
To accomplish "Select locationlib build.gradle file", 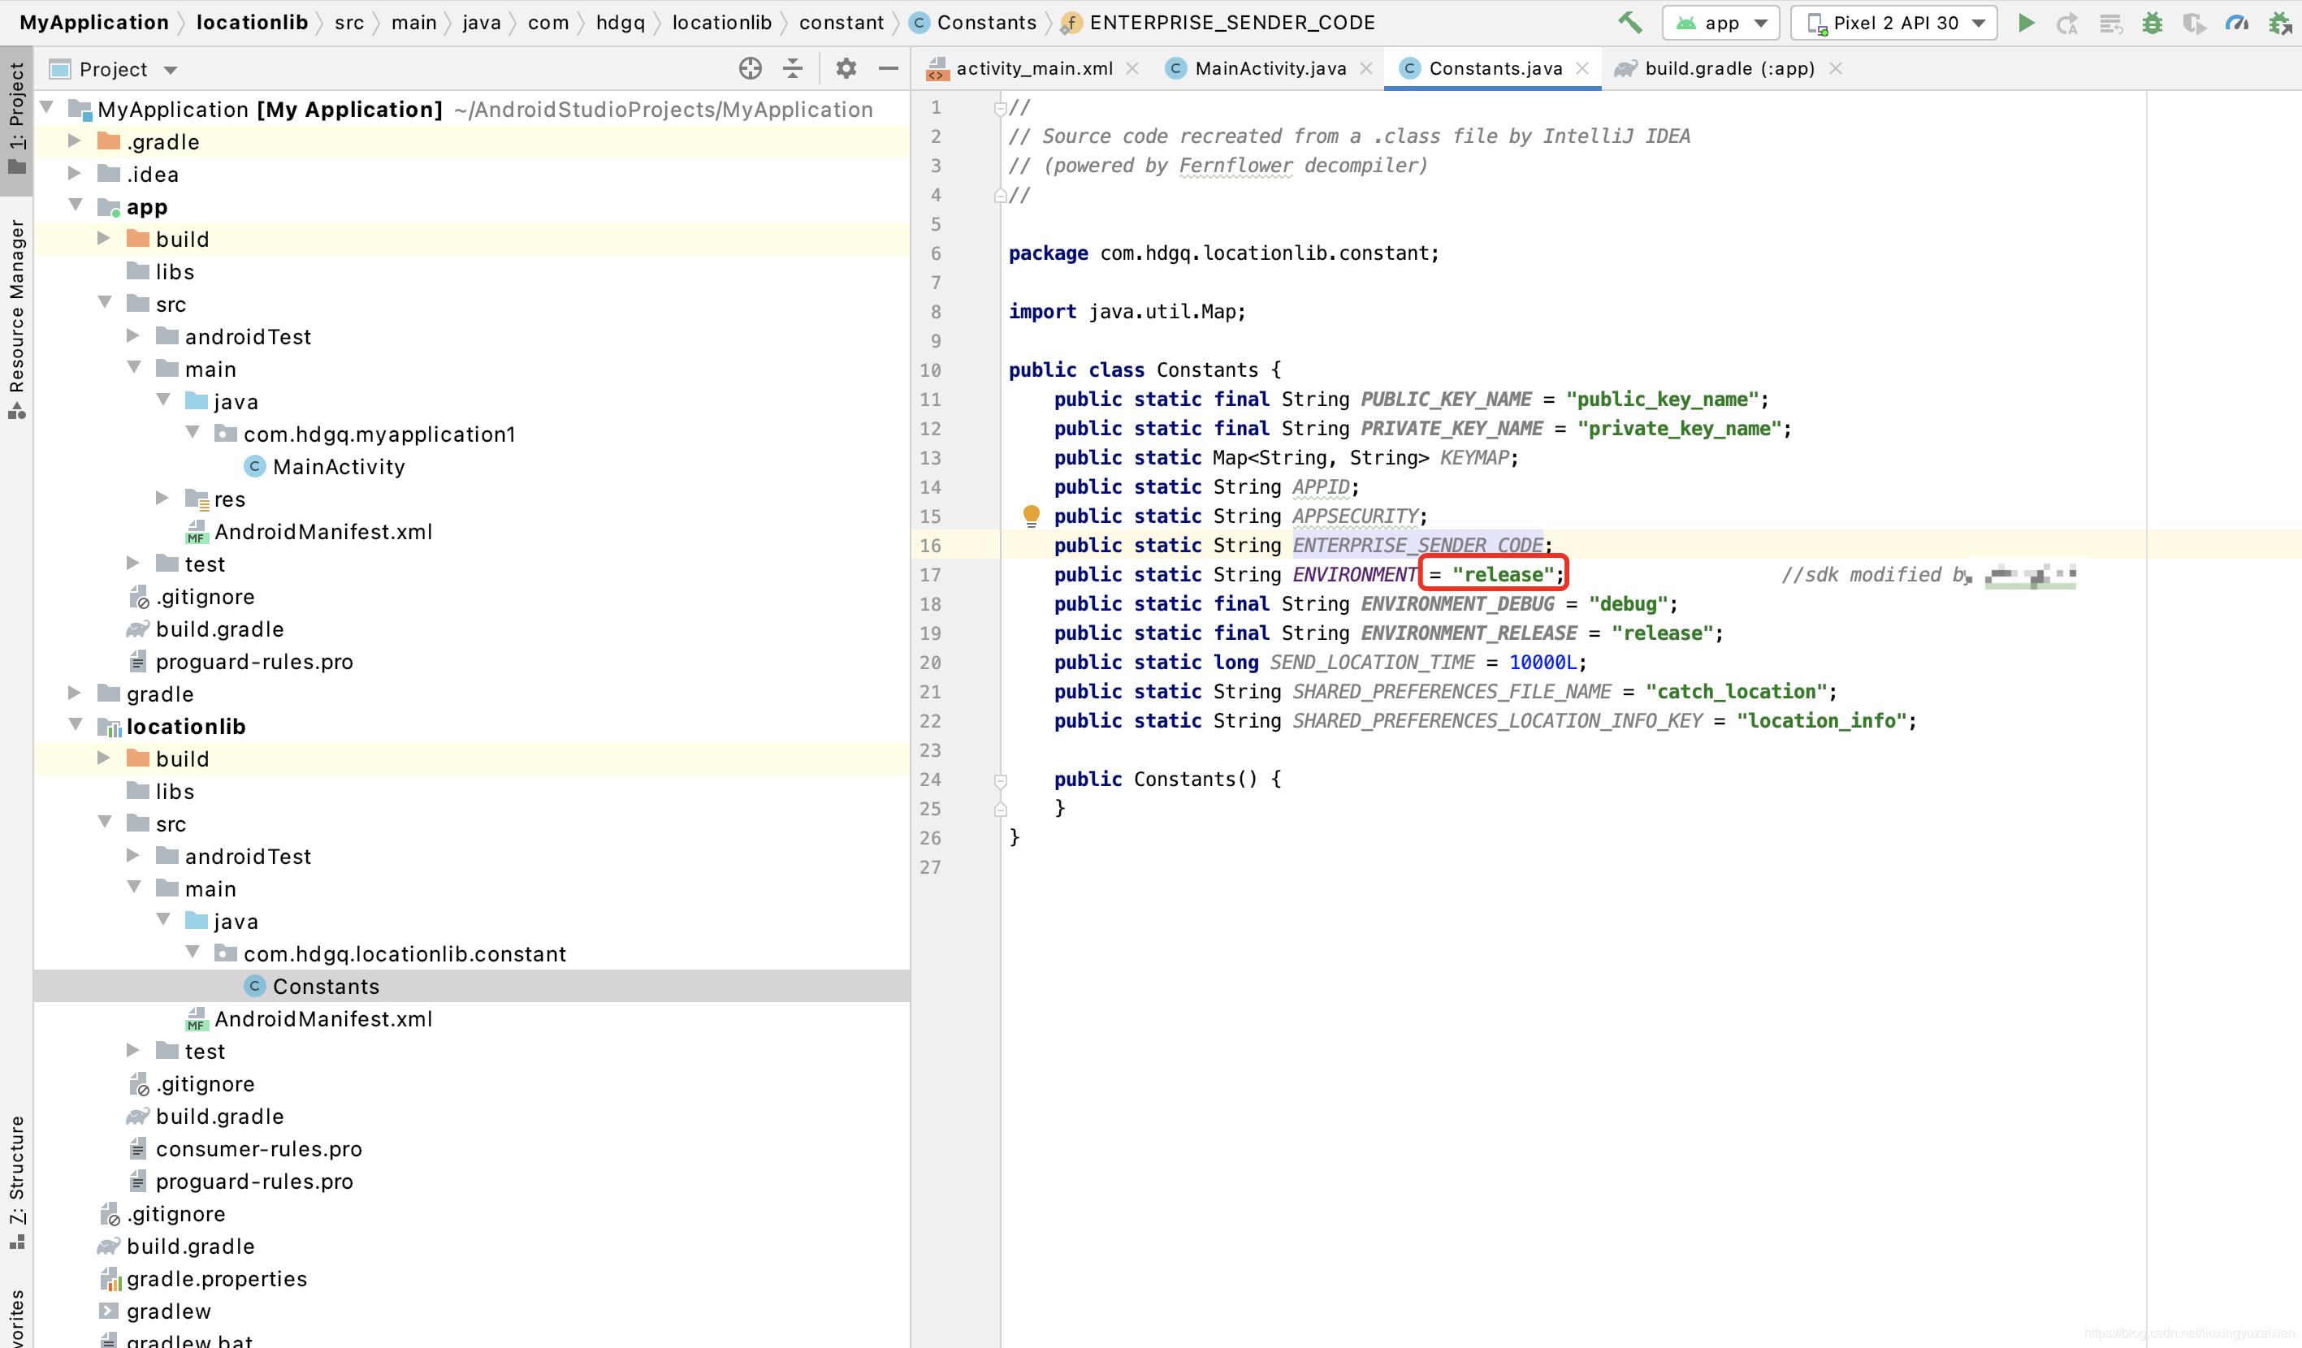I will (x=219, y=1116).
